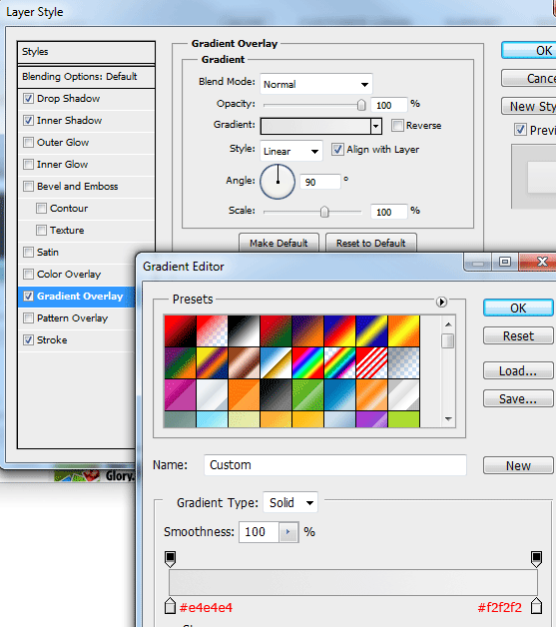556x627 pixels.
Task: Open the Blend Mode dropdown
Action: point(316,84)
